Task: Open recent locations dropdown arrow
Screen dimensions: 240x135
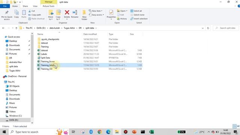Action: pyautogui.click(x=12, y=28)
